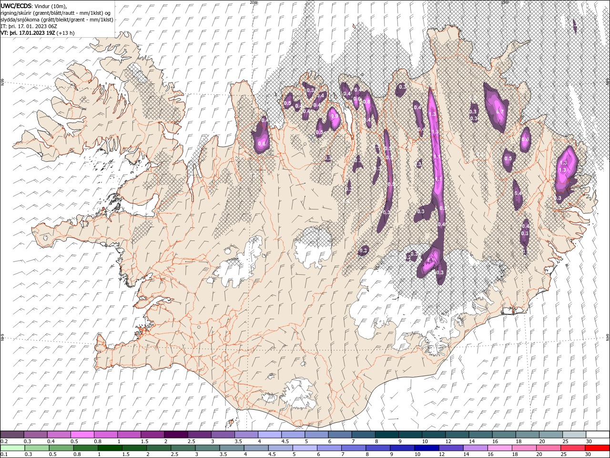Click the 20W longitude label on the top edge

(x=254, y=2)
